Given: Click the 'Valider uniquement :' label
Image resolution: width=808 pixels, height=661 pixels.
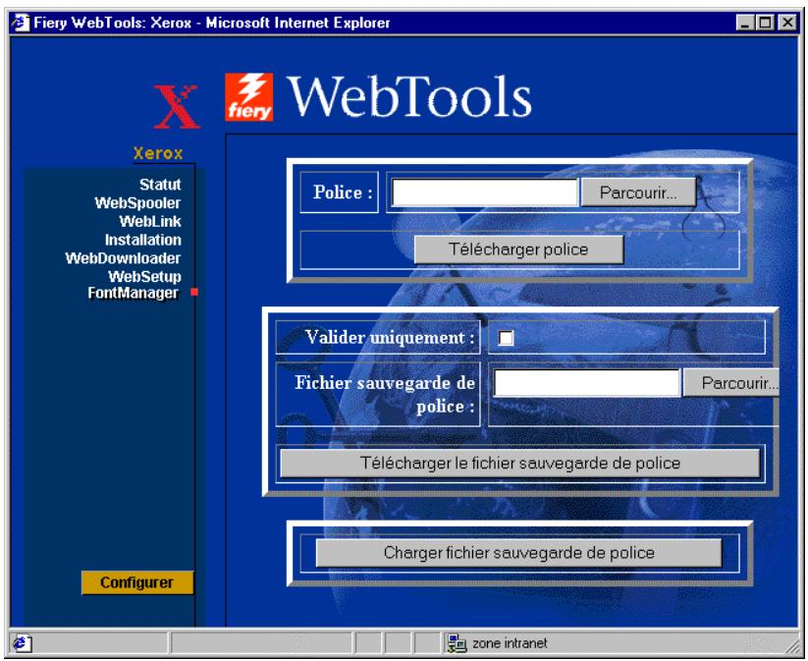Looking at the screenshot, I should pyautogui.click(x=390, y=337).
